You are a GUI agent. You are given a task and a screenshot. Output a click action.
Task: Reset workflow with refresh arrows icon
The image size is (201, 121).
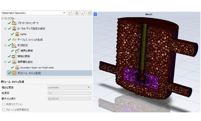tap(83, 13)
